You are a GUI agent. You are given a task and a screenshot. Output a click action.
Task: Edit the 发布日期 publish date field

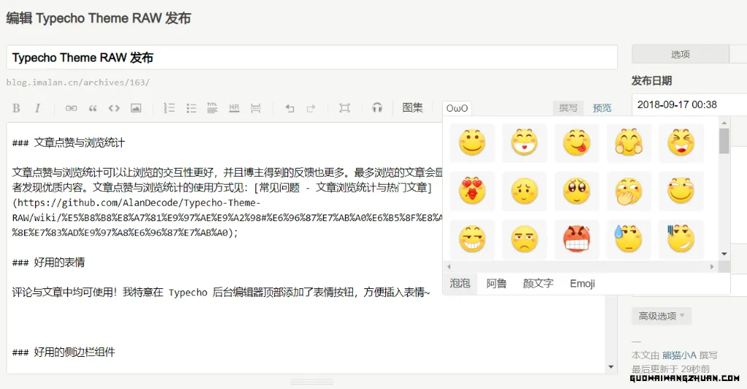point(689,105)
